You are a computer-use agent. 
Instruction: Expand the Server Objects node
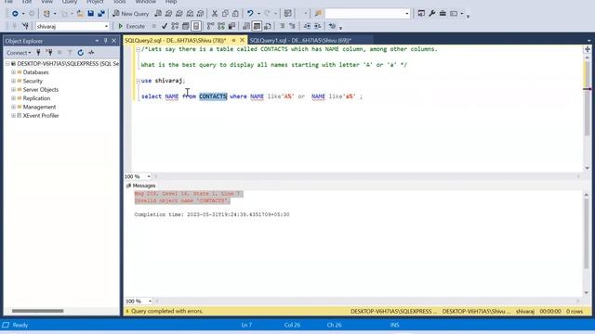pyautogui.click(x=13, y=89)
